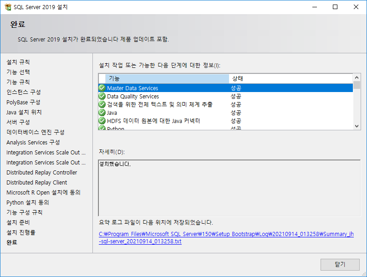The image size is (367, 277).
Task: Click the feature list scrollbar thumb
Action: point(357,85)
